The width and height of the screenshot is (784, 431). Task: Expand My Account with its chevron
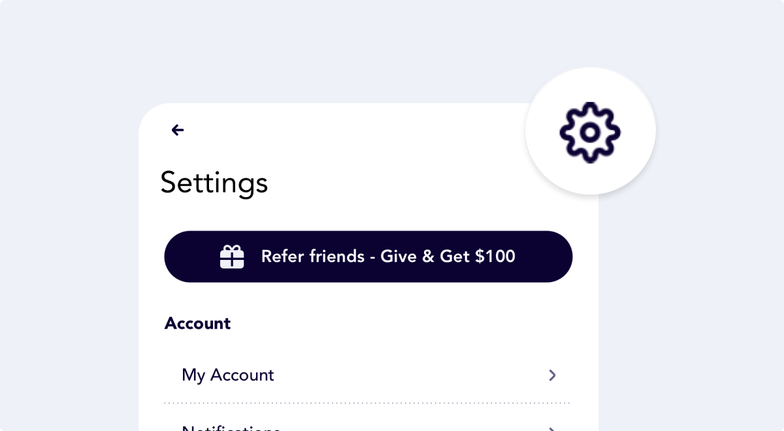click(552, 375)
